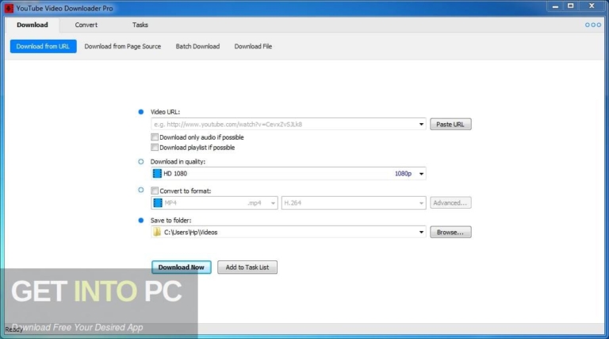Open the Batch Download sub-tab
The height and width of the screenshot is (339, 609).
click(x=197, y=46)
